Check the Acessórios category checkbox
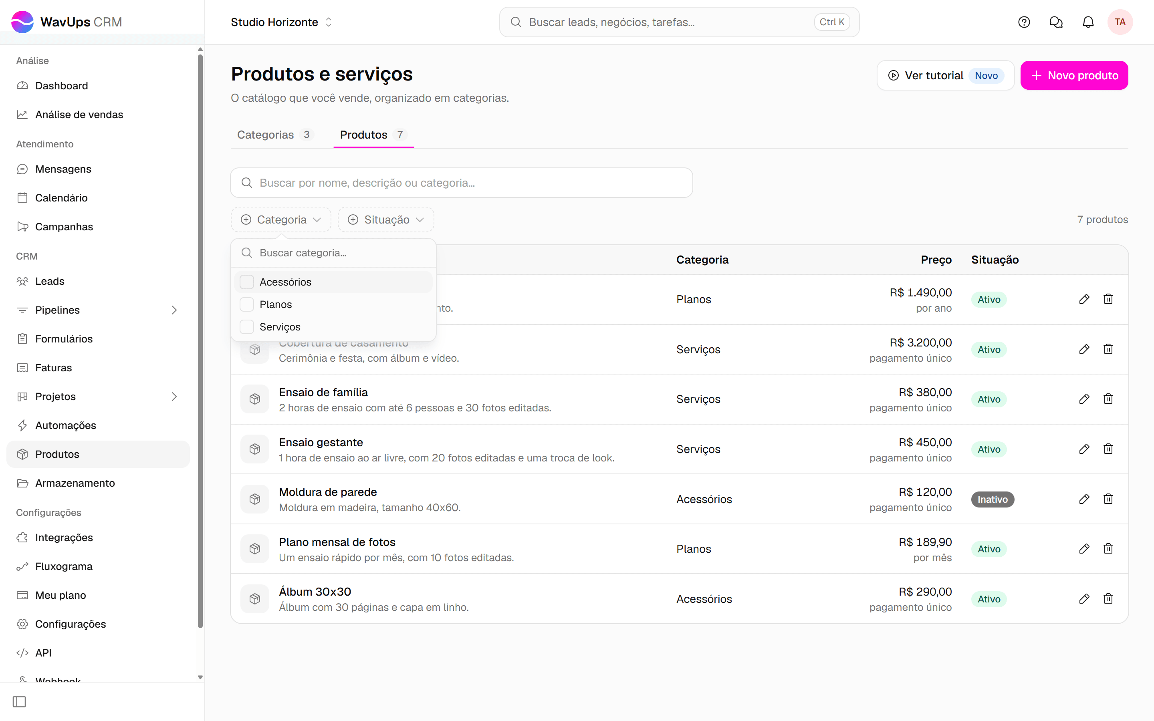 (246, 282)
